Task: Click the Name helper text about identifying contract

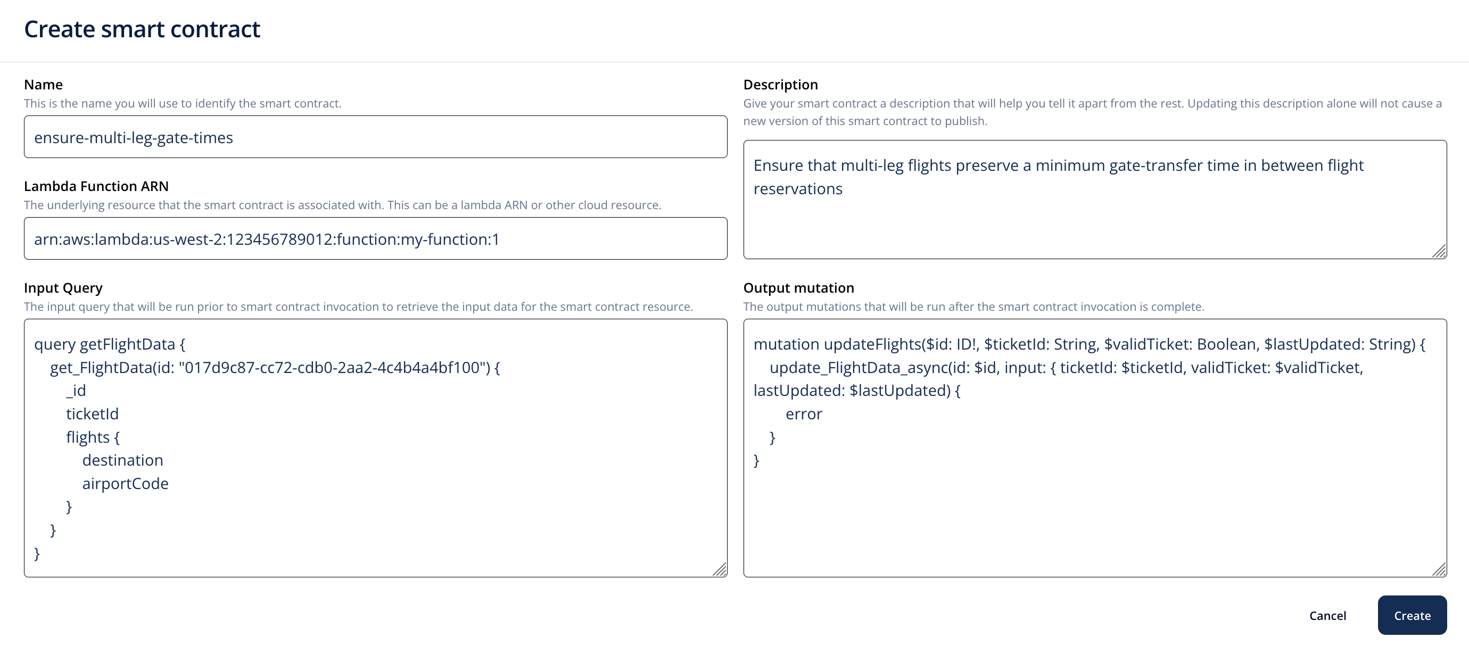Action: [x=183, y=103]
